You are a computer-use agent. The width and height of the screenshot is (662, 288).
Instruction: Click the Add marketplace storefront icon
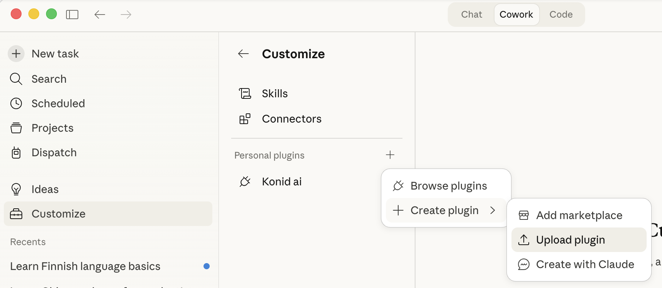[x=524, y=215]
